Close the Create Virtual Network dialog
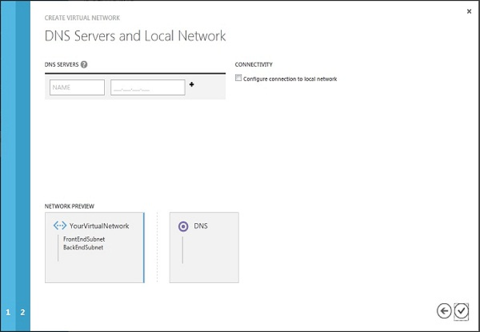This screenshot has width=480, height=332. (469, 11)
